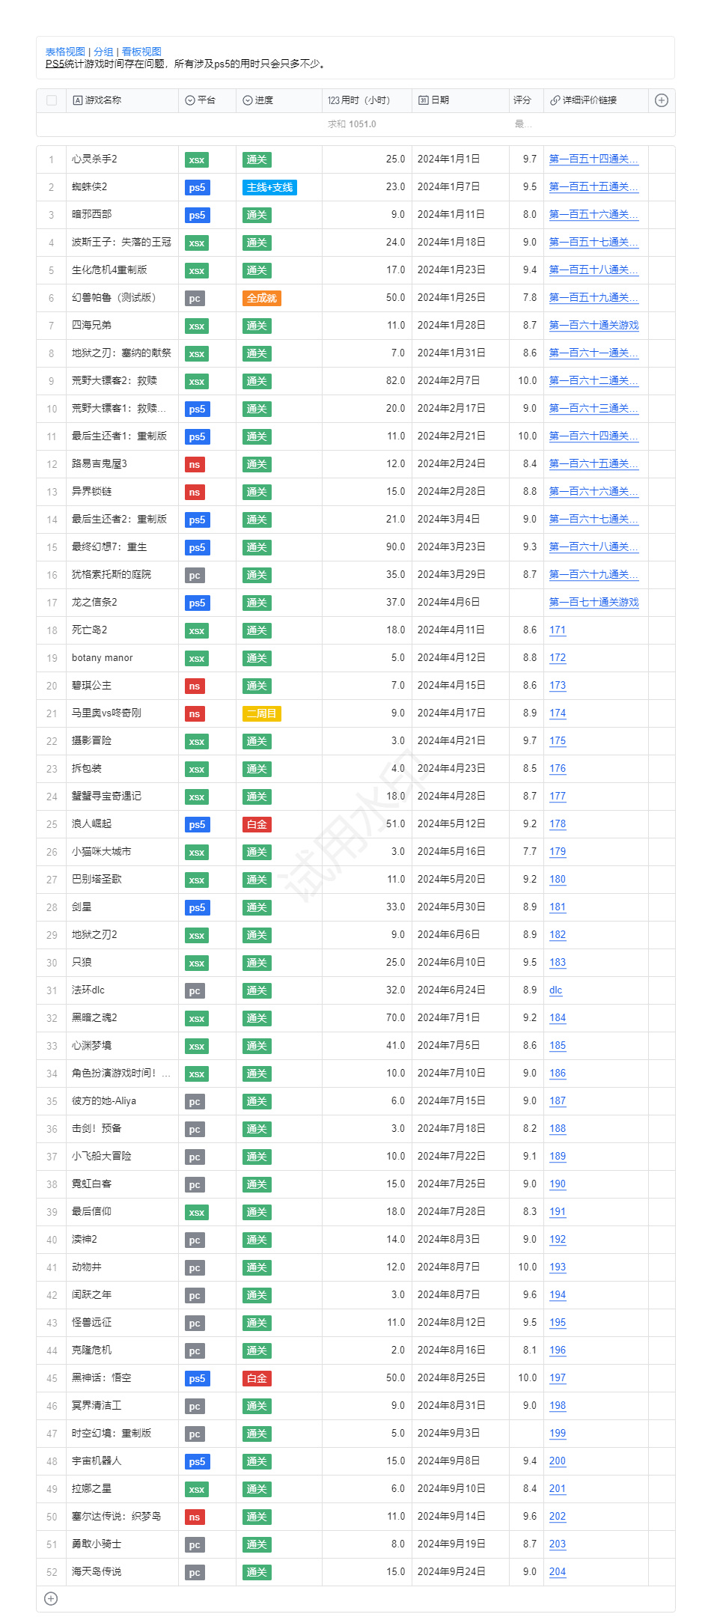Select the 宇宙机器人 name cell
This screenshot has width=711, height=1617.
122,1461
